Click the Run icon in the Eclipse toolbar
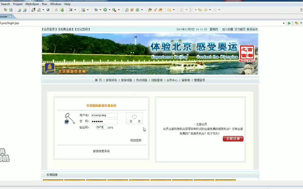Image resolution: width=303 pixels, height=189 pixels. coord(105,10)
